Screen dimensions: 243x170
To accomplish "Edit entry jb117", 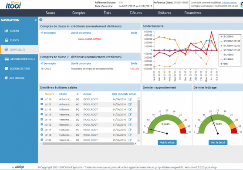I will tap(130, 105).
